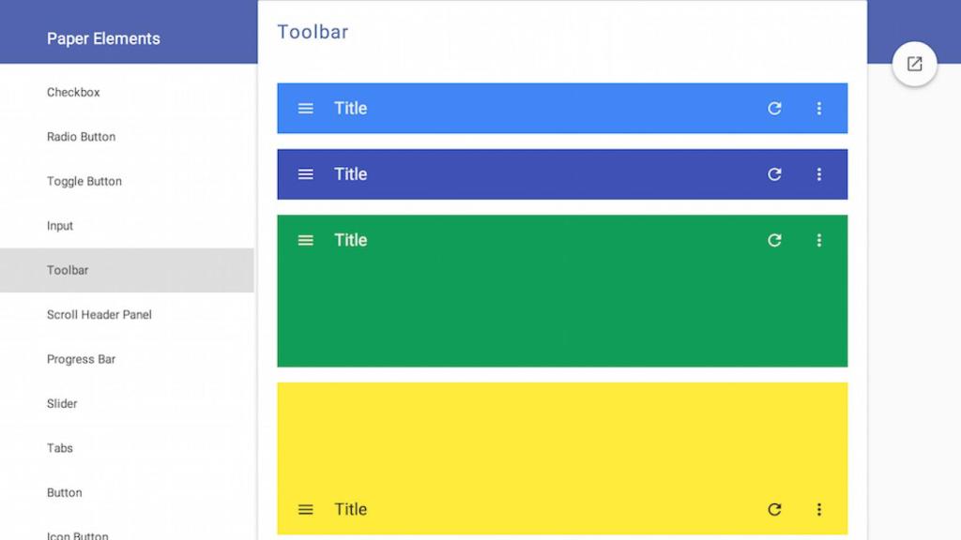
Task: Open the blue toolbar's navigation menu icon
Action: click(x=305, y=108)
